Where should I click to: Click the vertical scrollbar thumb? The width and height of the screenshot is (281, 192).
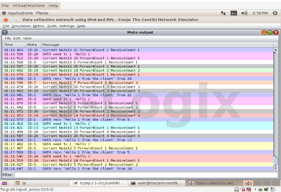pyautogui.click(x=276, y=161)
